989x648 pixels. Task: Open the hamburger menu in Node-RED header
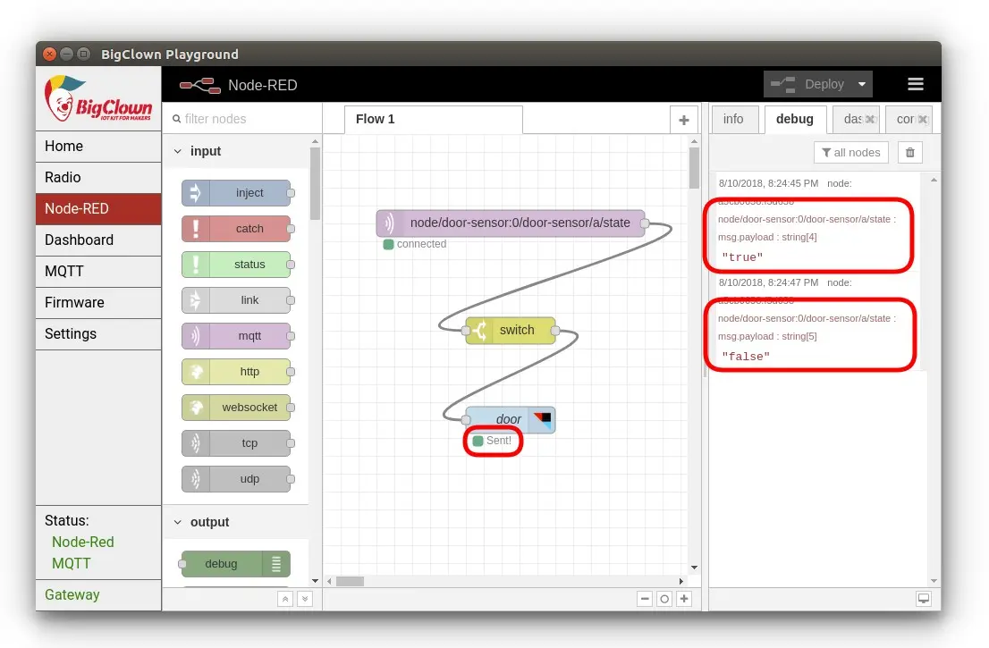(915, 84)
